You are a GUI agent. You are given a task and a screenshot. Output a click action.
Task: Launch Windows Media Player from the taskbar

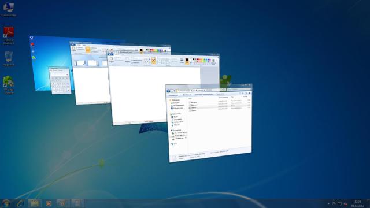tap(49, 203)
